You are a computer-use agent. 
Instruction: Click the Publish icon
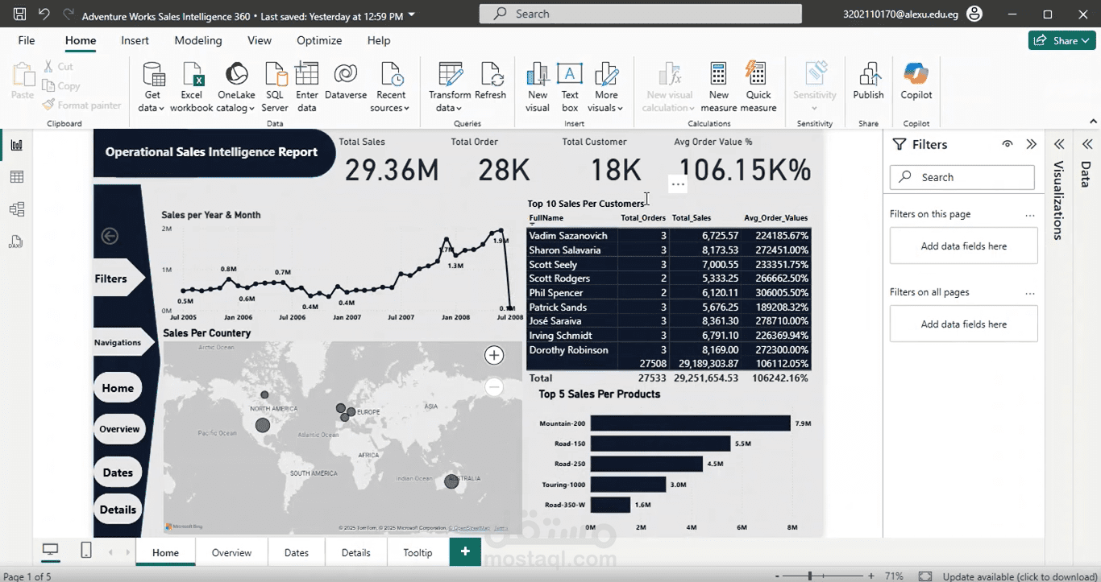click(868, 80)
